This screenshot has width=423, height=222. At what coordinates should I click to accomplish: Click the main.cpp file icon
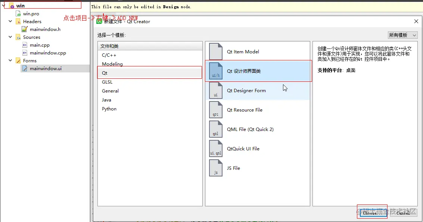[x=25, y=45]
